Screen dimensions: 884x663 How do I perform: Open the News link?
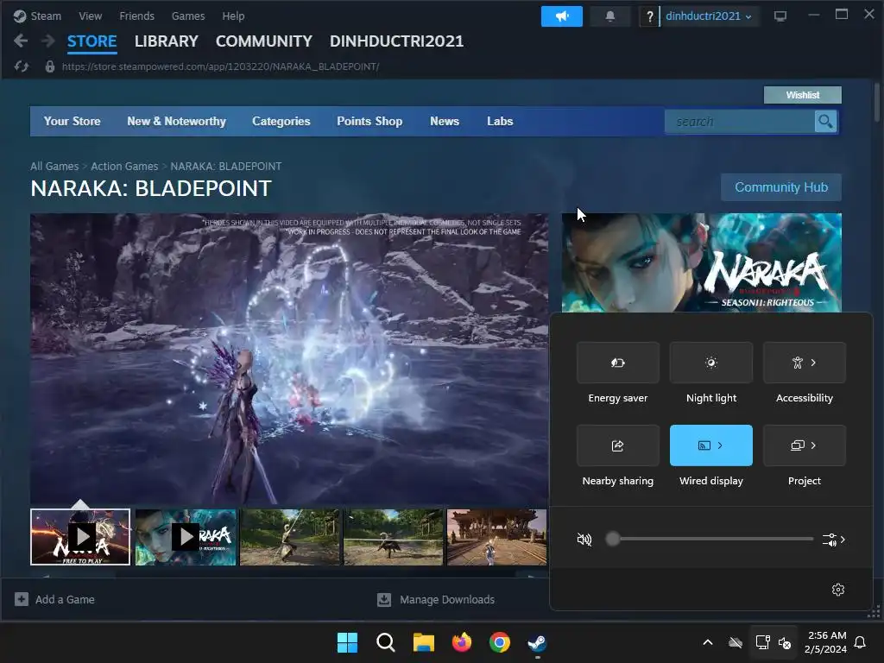pyautogui.click(x=445, y=121)
